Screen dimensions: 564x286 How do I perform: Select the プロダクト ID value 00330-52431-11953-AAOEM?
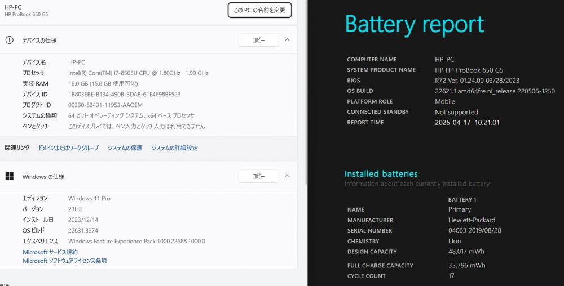(105, 105)
